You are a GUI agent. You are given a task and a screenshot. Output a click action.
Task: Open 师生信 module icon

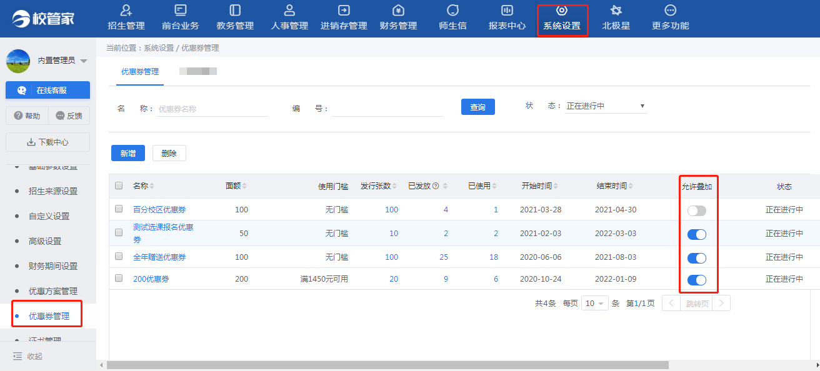click(x=453, y=11)
